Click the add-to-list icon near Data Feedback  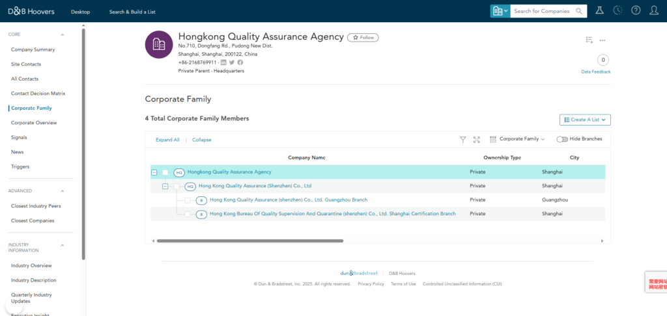point(589,40)
